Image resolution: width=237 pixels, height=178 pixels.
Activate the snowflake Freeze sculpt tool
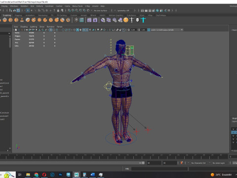coord(76,20)
